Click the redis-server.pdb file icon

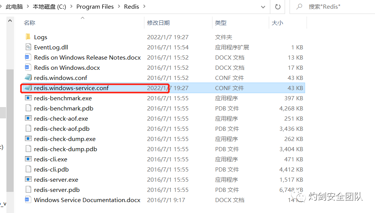point(28,190)
